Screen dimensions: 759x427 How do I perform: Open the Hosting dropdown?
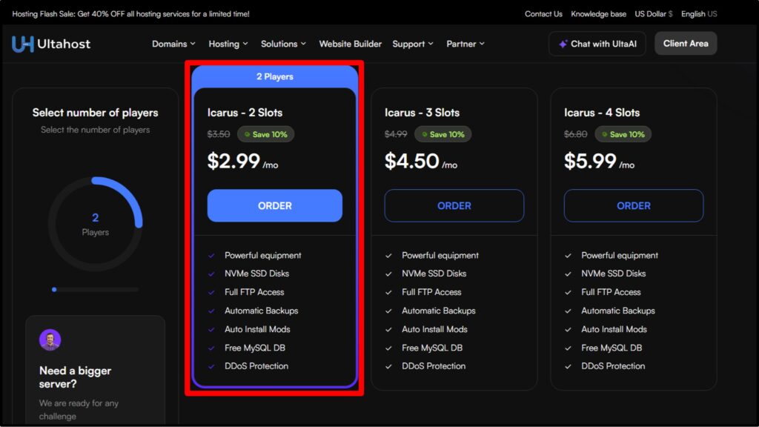pos(228,44)
